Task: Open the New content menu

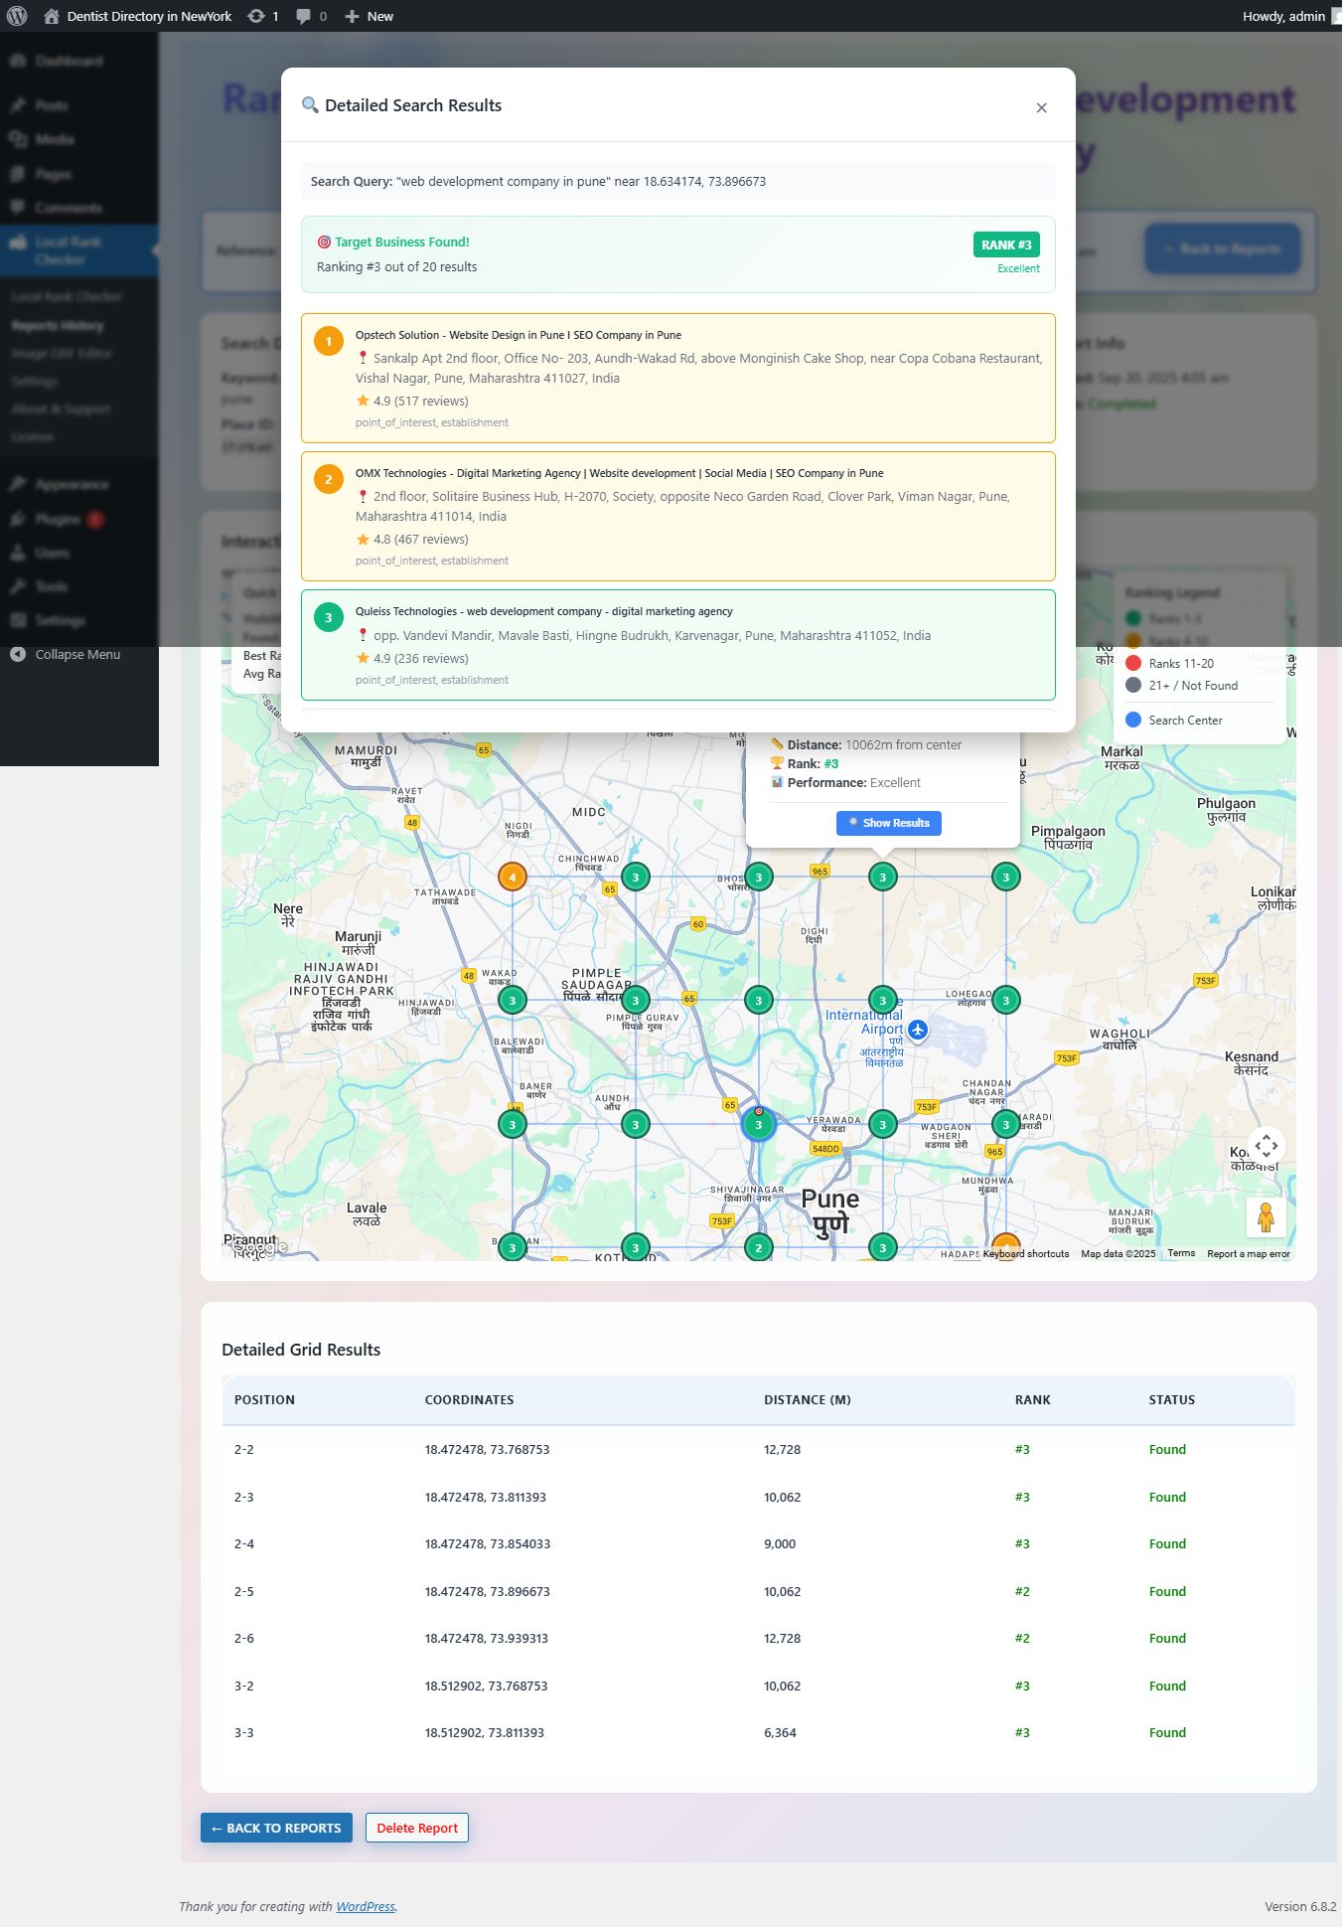Action: [x=369, y=16]
